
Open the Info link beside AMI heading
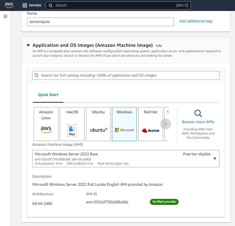pos(159,46)
